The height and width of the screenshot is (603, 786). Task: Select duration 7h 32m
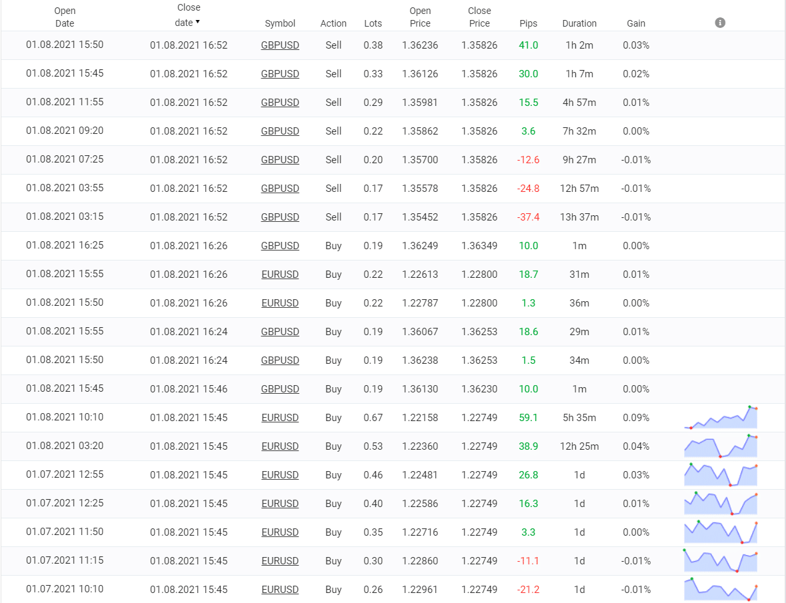tap(579, 131)
